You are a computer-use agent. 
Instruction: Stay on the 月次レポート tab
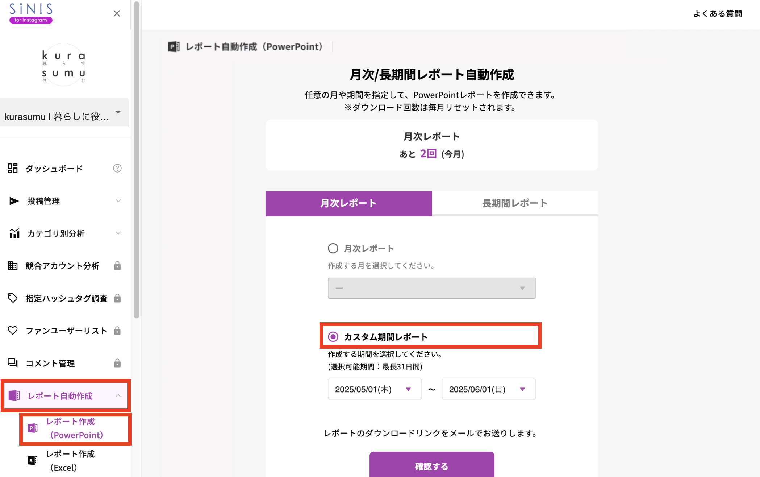(x=348, y=203)
